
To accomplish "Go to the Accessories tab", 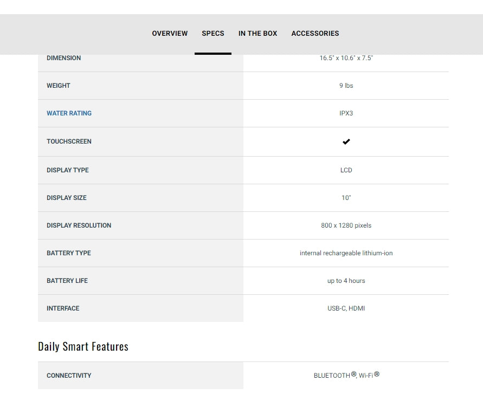I will click(x=315, y=34).
